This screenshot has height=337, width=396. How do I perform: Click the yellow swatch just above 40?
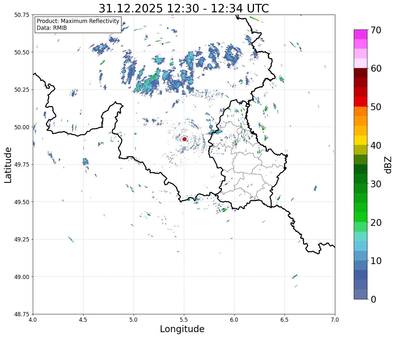[x=361, y=140]
